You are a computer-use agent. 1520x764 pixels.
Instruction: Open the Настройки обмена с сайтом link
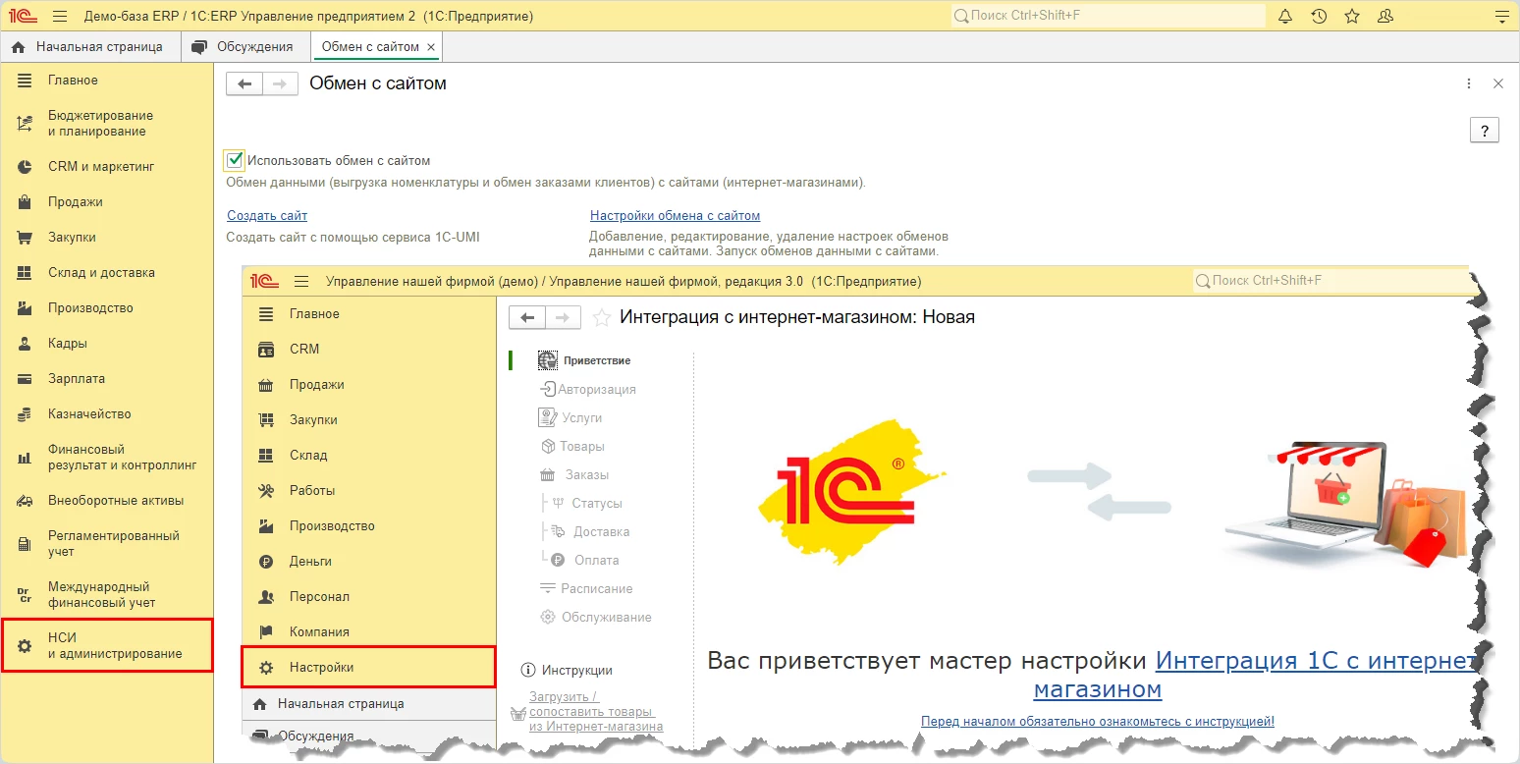click(675, 216)
